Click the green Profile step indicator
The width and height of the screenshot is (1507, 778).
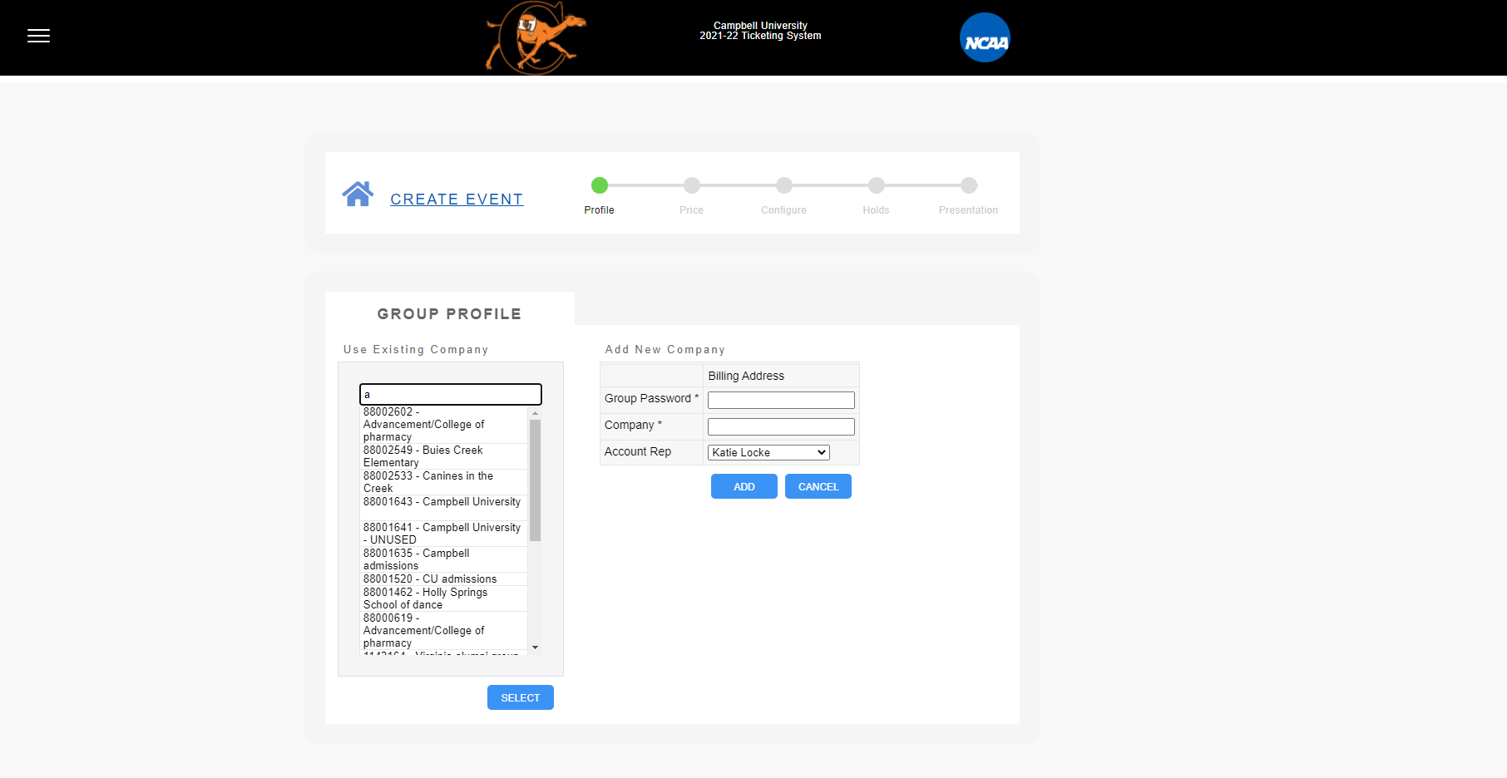(600, 185)
